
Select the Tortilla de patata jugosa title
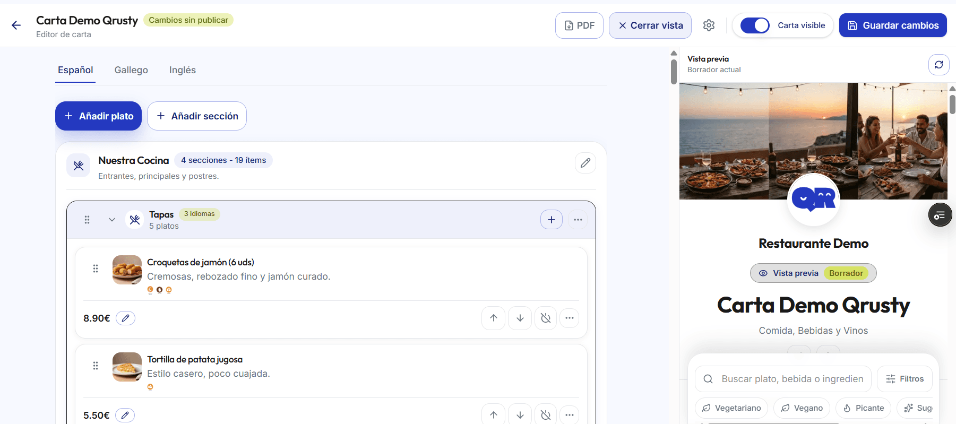195,359
